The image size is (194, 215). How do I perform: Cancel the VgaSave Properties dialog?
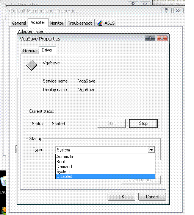click(x=152, y=196)
